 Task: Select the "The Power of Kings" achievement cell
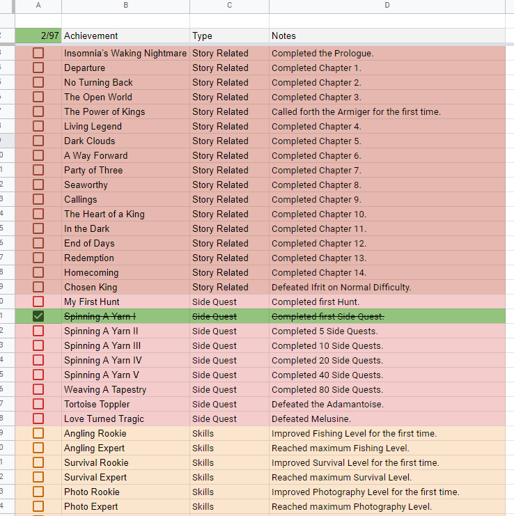[125, 111]
